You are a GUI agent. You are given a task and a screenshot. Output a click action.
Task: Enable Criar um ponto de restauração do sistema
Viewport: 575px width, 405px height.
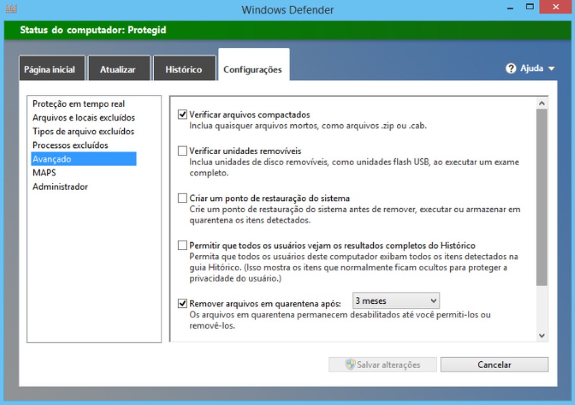tap(183, 198)
